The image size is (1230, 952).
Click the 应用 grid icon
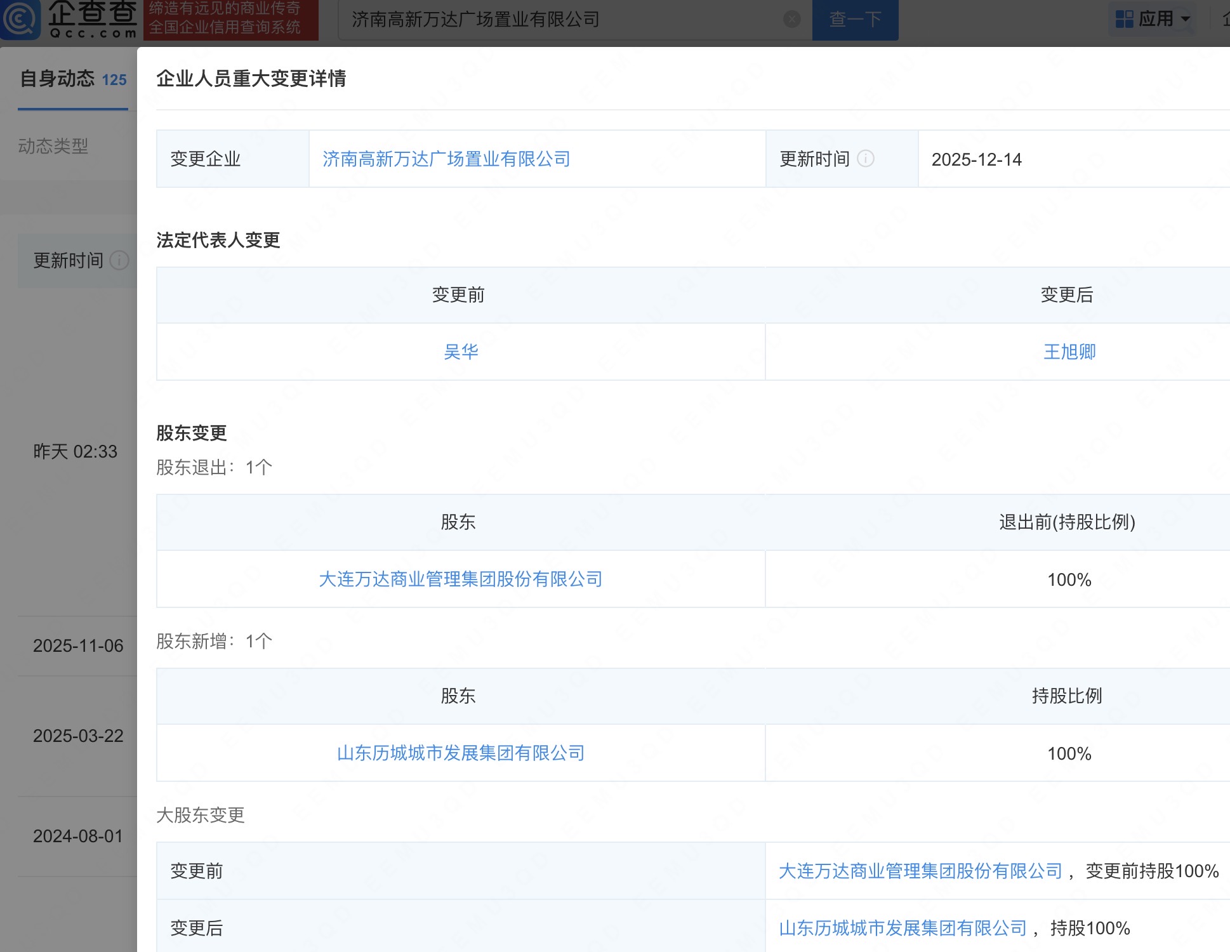point(1124,19)
